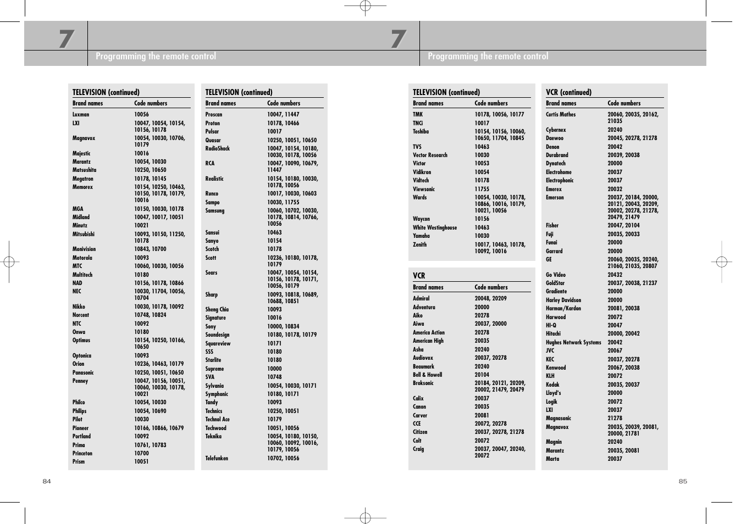Select the Broksonic VCR brand
The height and width of the screenshot is (524, 741).
(423, 383)
